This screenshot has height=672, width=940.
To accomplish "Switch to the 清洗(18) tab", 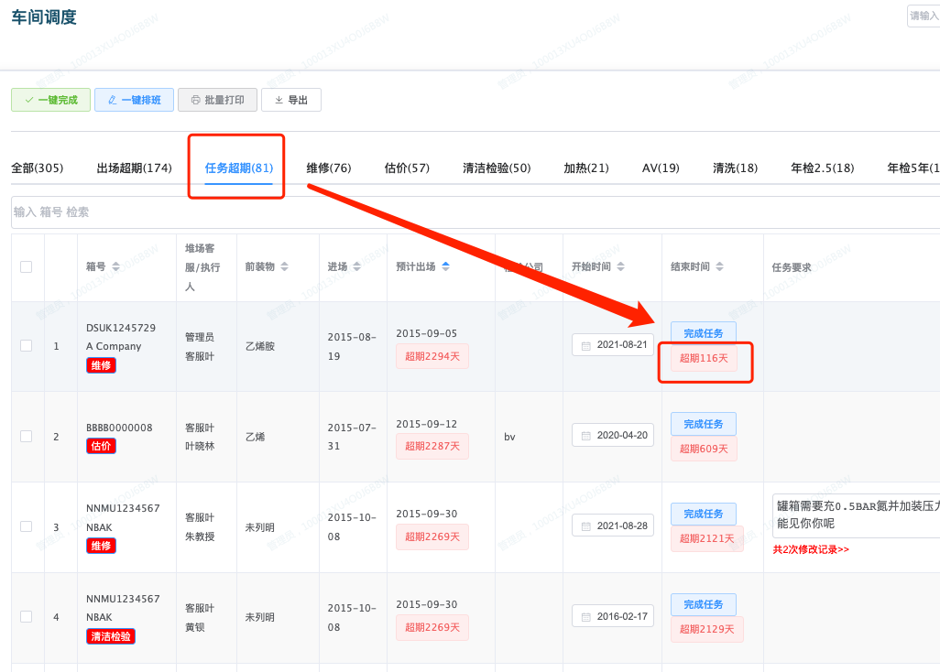I will [735, 168].
